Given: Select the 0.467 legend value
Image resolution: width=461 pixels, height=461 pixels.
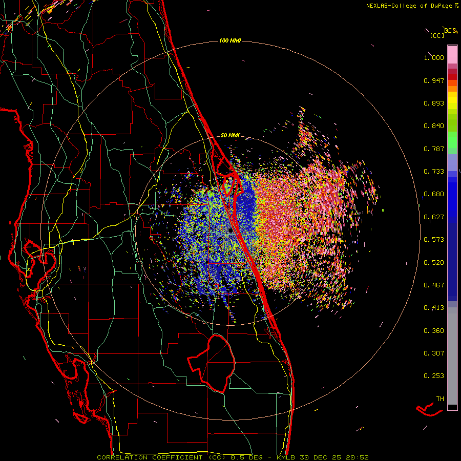Looking at the screenshot, I should click(x=434, y=285).
